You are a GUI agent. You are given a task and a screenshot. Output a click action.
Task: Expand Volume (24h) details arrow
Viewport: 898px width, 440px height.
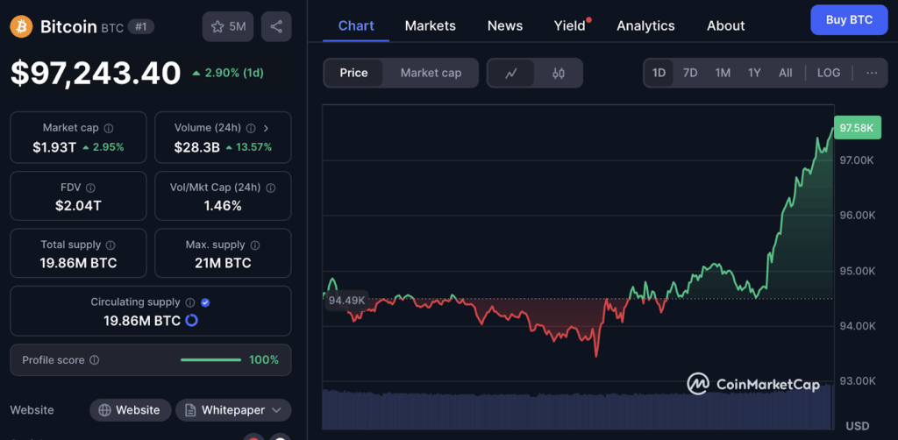266,128
